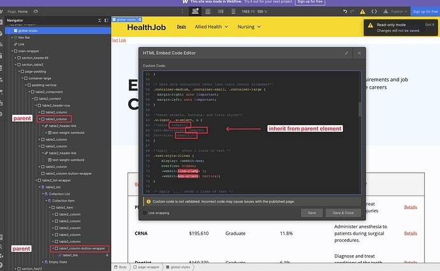
Task: Collapse section_table2 in Navigator
Action: pyautogui.click(x=16, y=64)
